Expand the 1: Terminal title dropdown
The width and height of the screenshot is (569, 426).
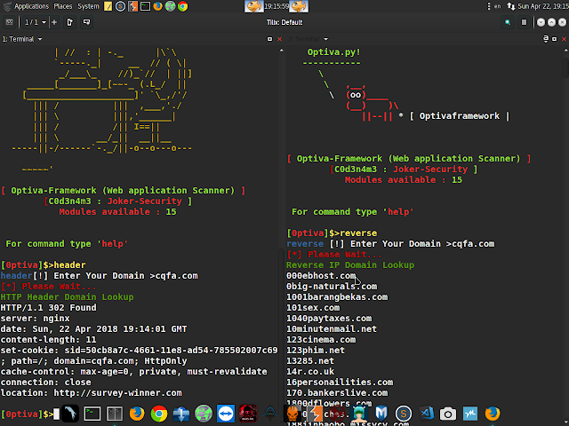coord(40,39)
